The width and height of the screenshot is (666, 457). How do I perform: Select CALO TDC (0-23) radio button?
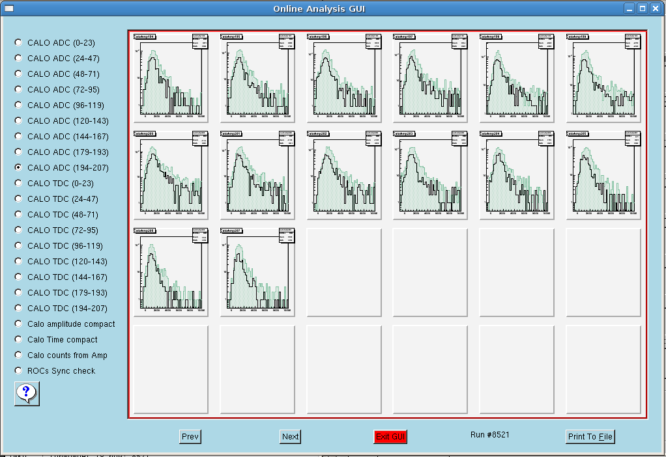coord(18,184)
